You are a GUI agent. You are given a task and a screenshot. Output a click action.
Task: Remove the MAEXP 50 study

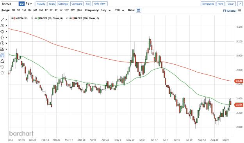[x=32, y=18]
